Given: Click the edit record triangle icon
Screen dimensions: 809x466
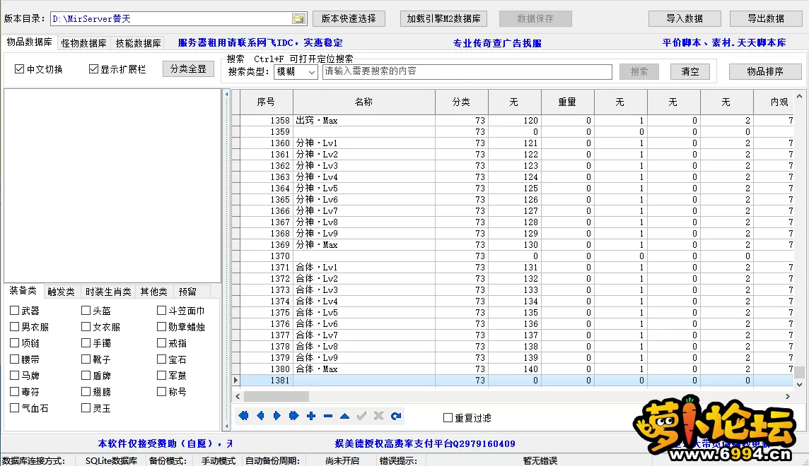Looking at the screenshot, I should point(344,416).
